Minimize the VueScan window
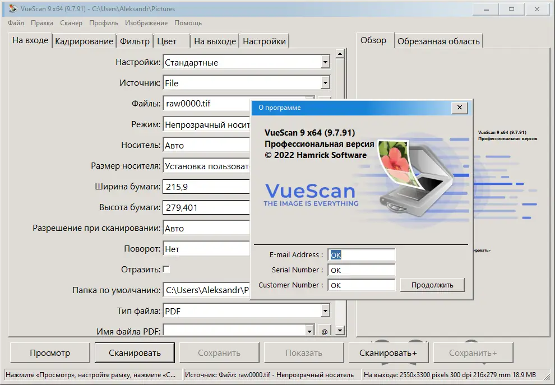 486,9
